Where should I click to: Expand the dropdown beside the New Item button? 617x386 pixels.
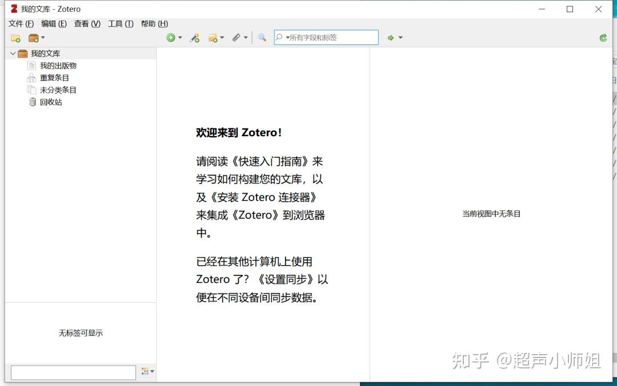click(179, 38)
